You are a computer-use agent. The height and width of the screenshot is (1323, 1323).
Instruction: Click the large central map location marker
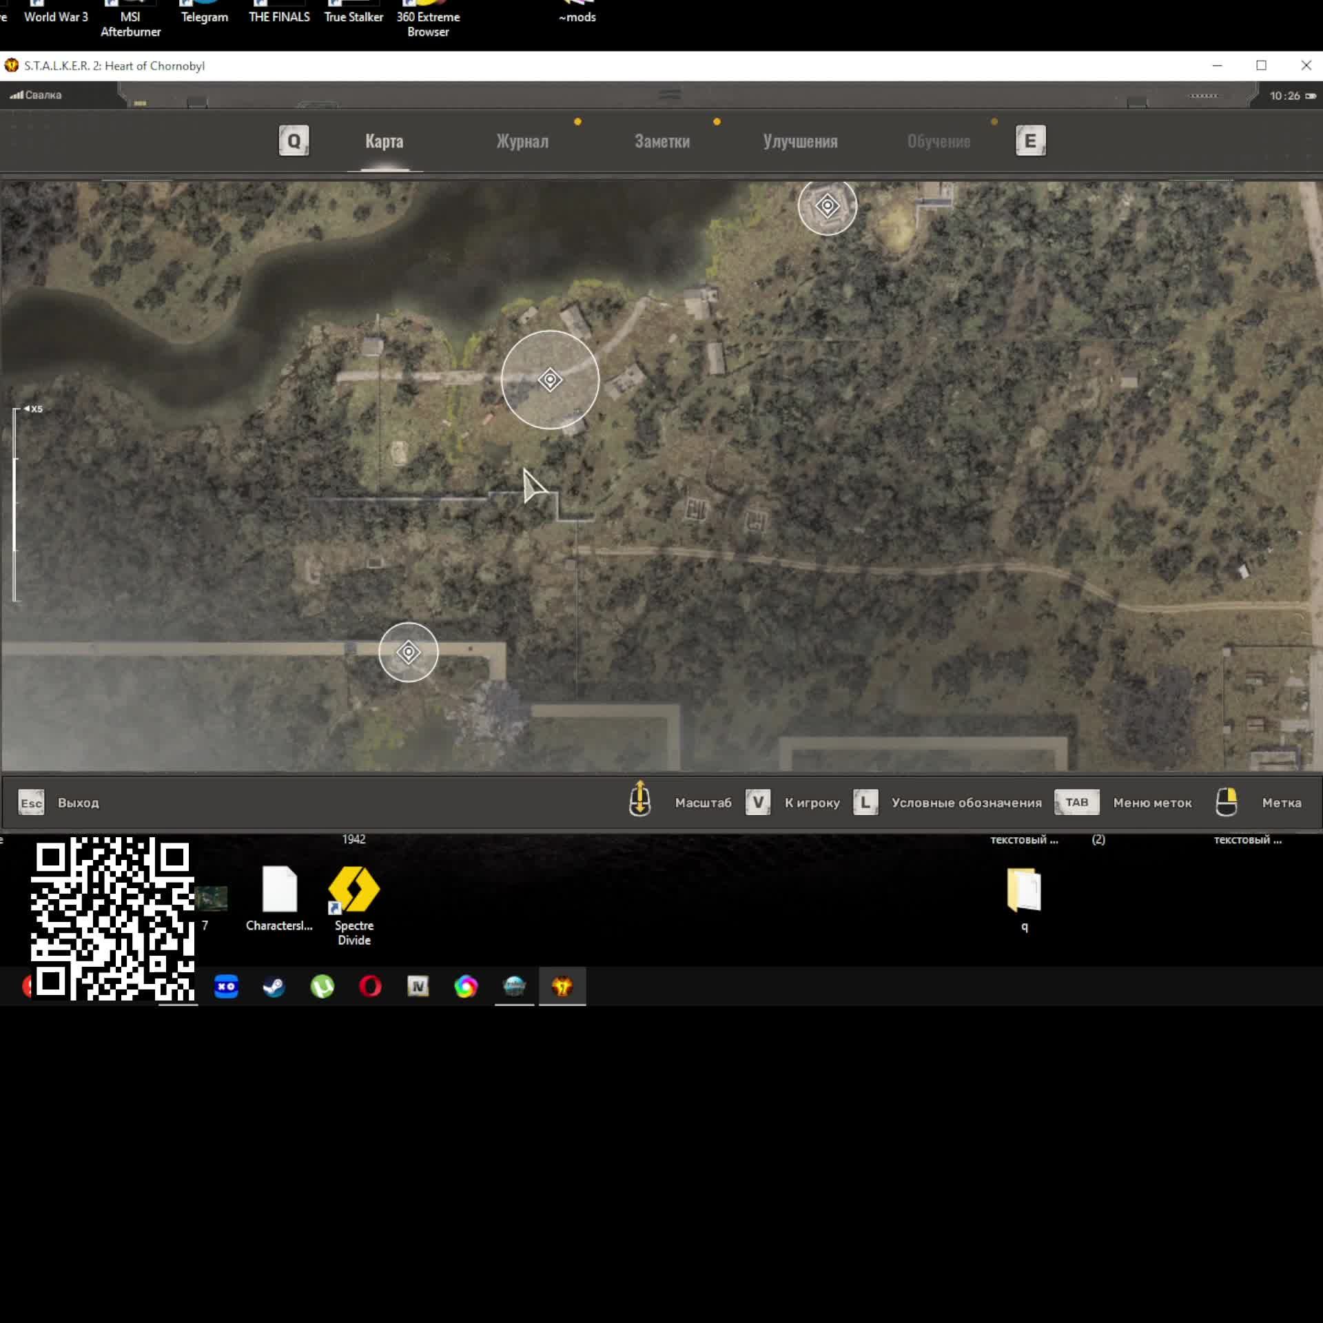(x=550, y=380)
